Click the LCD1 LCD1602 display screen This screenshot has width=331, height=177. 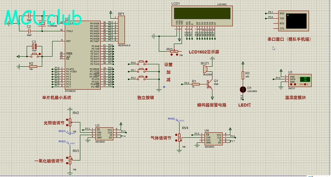[202, 13]
